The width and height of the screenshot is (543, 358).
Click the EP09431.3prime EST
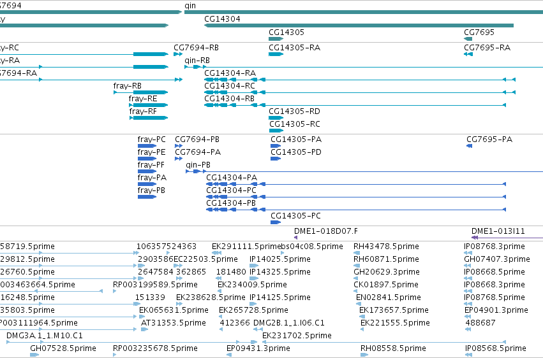point(230,355)
